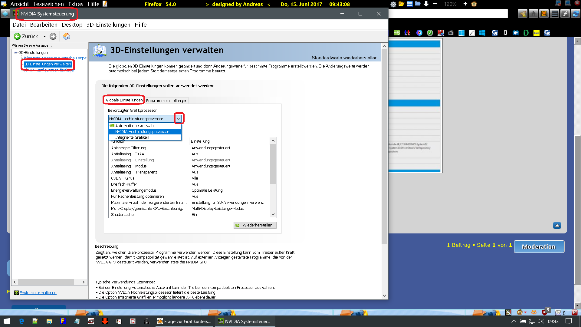Open Edge browser from the taskbar
Screen dimensions: 581x327
(21, 321)
